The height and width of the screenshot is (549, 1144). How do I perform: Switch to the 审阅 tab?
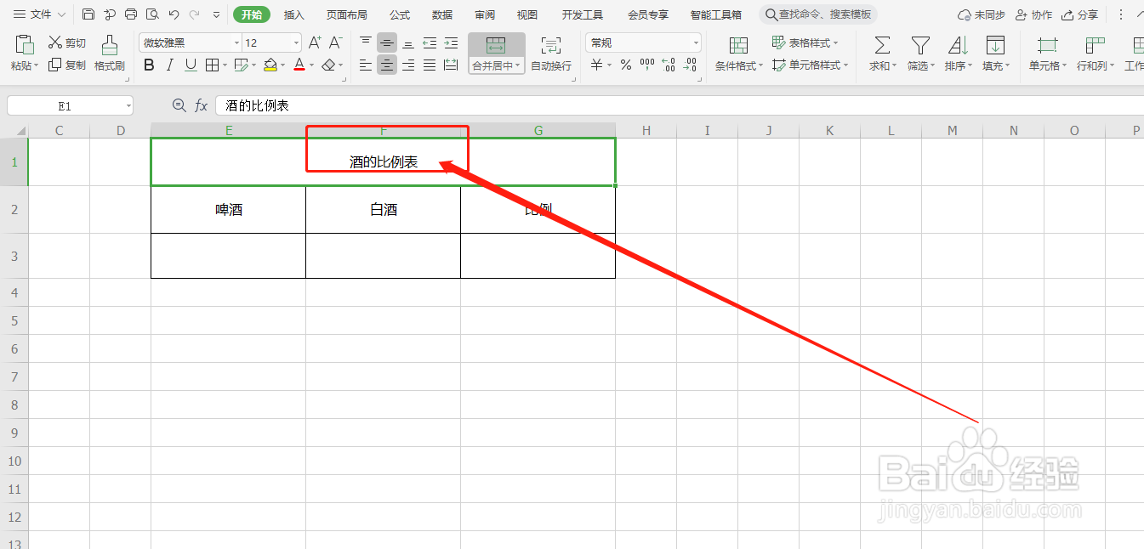(x=485, y=14)
